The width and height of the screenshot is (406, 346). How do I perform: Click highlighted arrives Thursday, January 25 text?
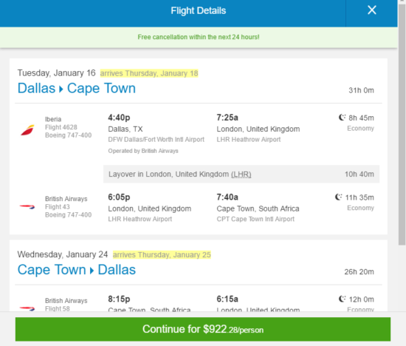[162, 255]
